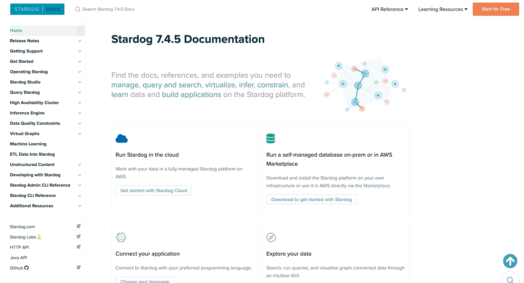Click external link icon next to HTTP API

pyautogui.click(x=79, y=247)
